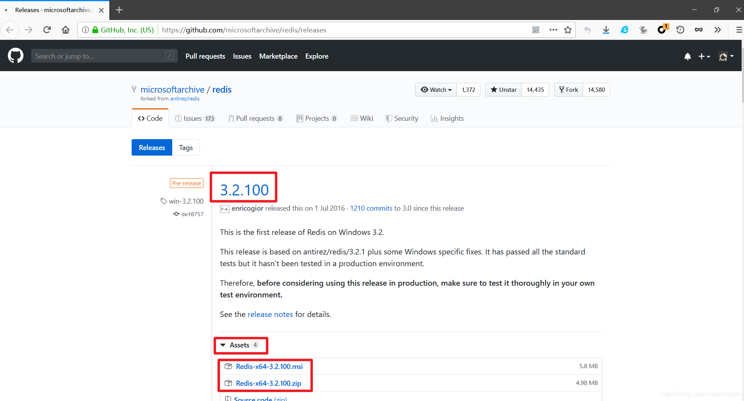Open a new browser tab
The width and height of the screenshot is (744, 401).
click(119, 10)
